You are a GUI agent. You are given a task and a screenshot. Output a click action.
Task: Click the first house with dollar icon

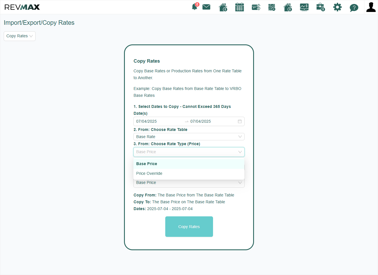(x=223, y=7)
